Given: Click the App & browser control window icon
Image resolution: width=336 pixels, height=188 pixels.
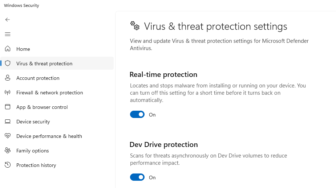Looking at the screenshot, I should pyautogui.click(x=8, y=107).
